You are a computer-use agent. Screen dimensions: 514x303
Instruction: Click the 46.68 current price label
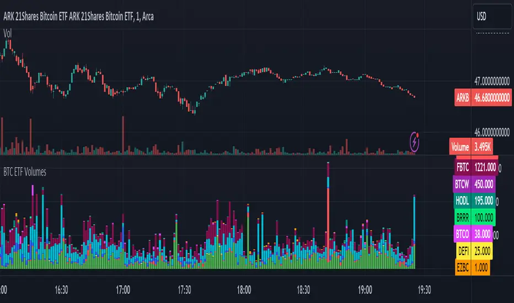[490, 97]
